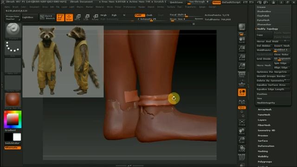Expand the ShadowBox subpalette
Image resolution: width=297 pixels, height=167 pixels.
coord(264,12)
